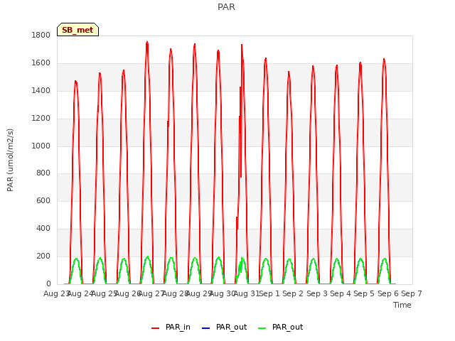Click the Aug 31 x-axis label
This screenshot has height=341, width=455.
coord(246,293)
